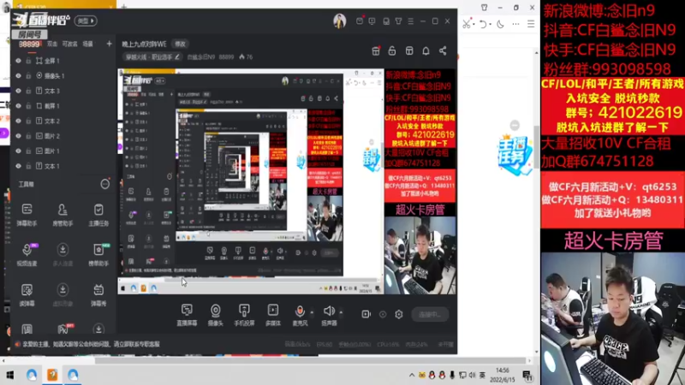Toggle visibility of the 图片 1 layer
Screen dimensions: 685x385
18,151
